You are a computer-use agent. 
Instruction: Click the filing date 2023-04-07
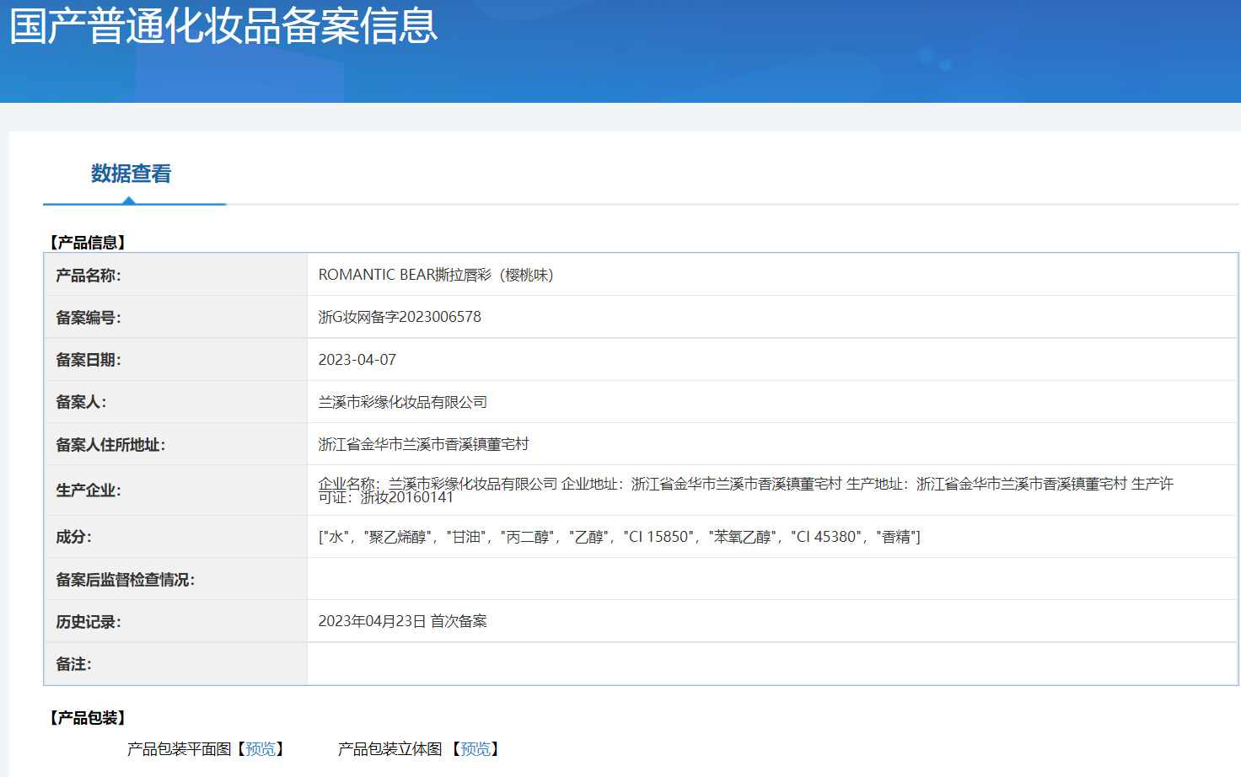[x=357, y=360]
